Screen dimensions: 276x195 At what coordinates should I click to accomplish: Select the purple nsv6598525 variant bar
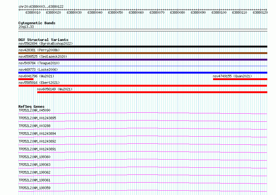(143, 60)
